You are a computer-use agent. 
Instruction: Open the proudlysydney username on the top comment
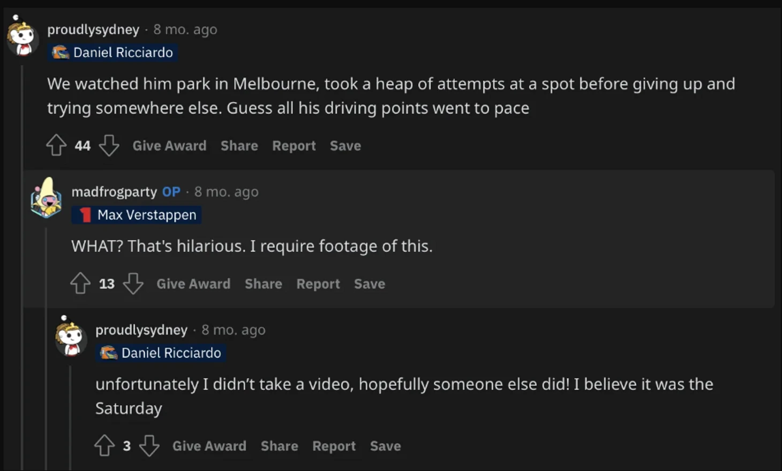tap(93, 29)
